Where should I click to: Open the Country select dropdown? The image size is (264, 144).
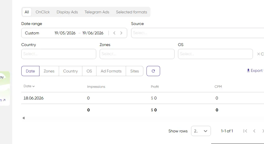pyautogui.click(x=59, y=54)
